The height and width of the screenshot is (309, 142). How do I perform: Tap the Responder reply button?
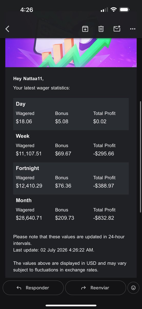click(x=33, y=288)
